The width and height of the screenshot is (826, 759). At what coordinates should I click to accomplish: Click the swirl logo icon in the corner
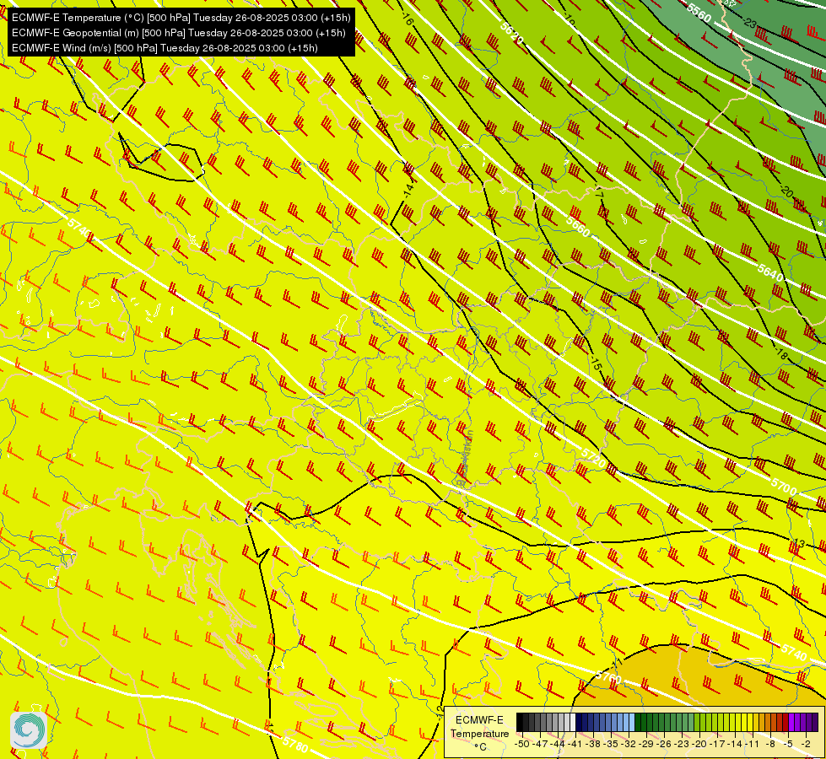tap(29, 729)
